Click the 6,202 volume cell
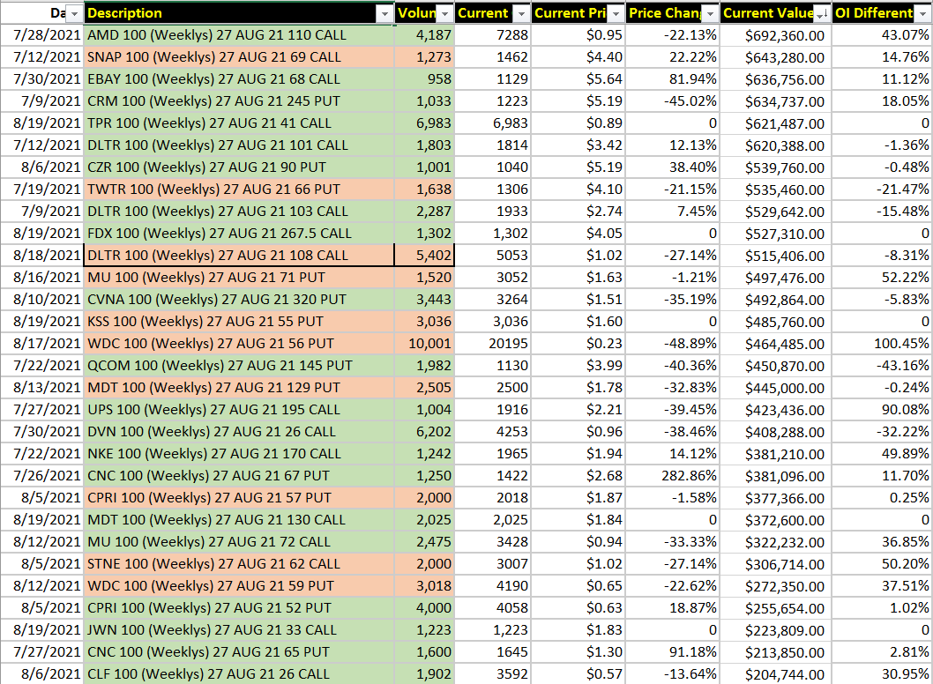The image size is (933, 684). click(x=424, y=431)
